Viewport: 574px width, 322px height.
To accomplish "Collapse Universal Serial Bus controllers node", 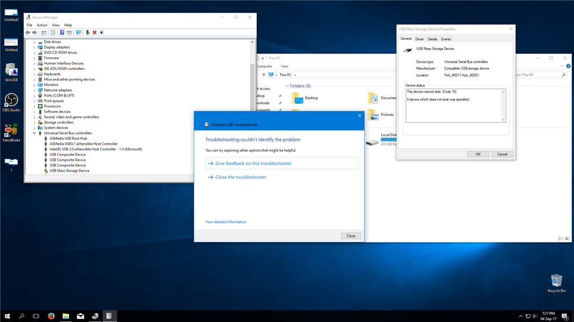I will 34,133.
